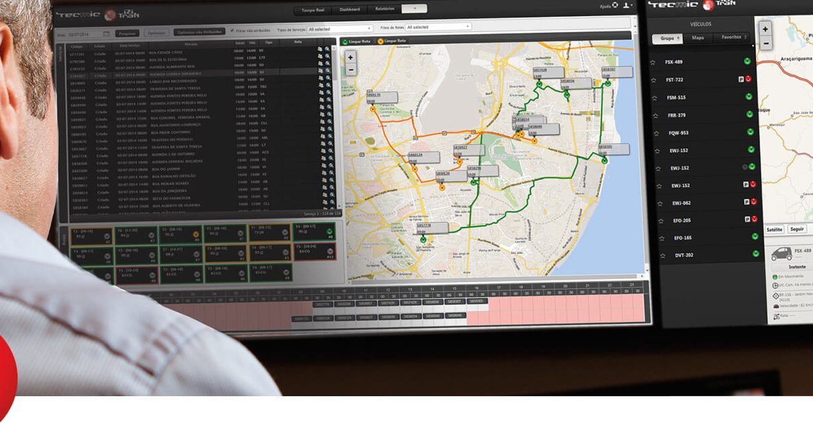Collapse the Rotas side panel tab
813x447 pixels.
(64, 238)
